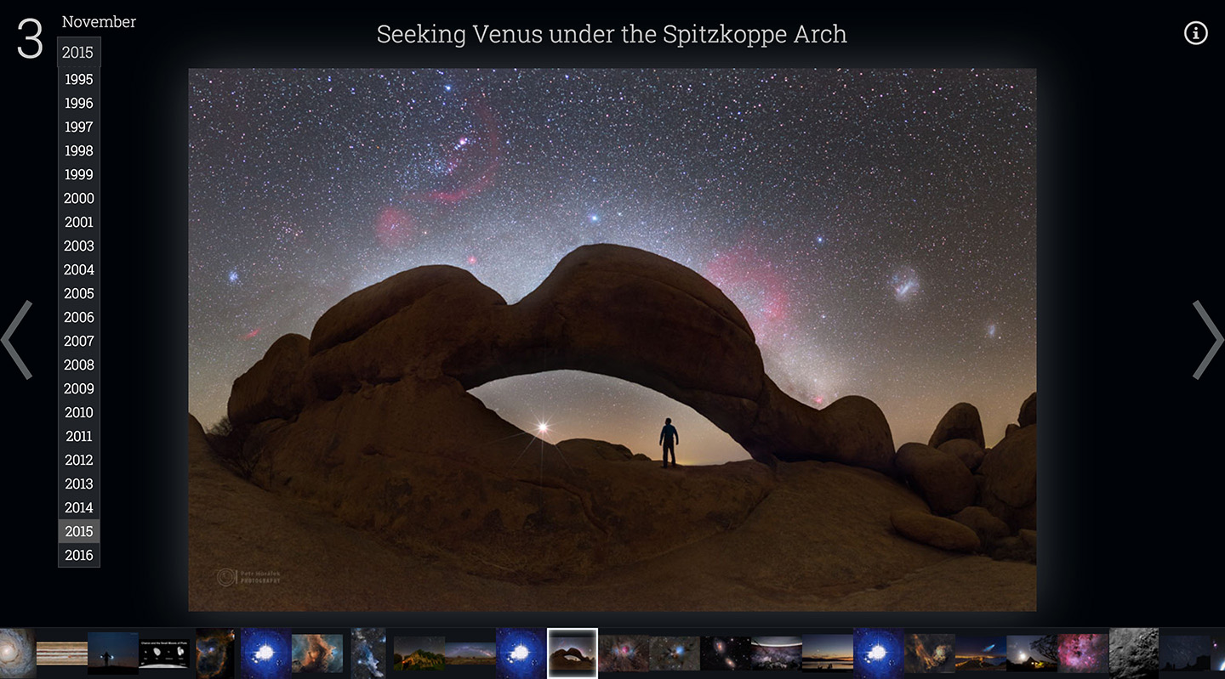Screen dimensions: 1225x679
Task: Open the gray cratered surface thumbnail
Action: [1133, 653]
